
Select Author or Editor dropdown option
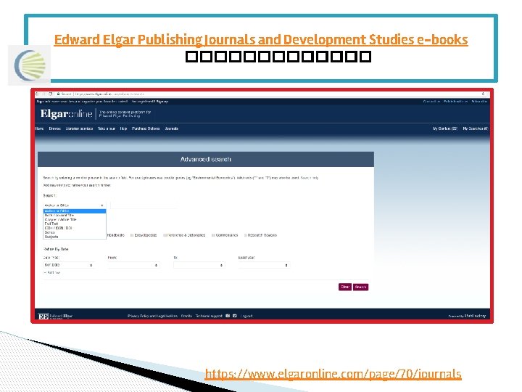(x=75, y=211)
